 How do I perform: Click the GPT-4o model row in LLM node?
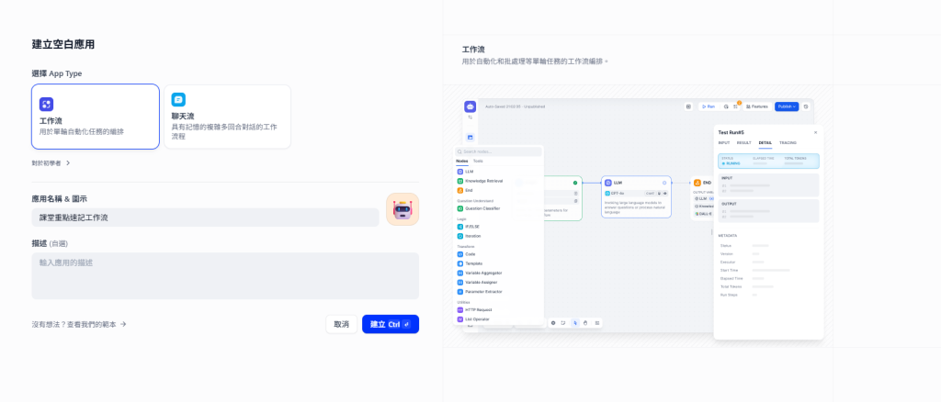pos(636,194)
